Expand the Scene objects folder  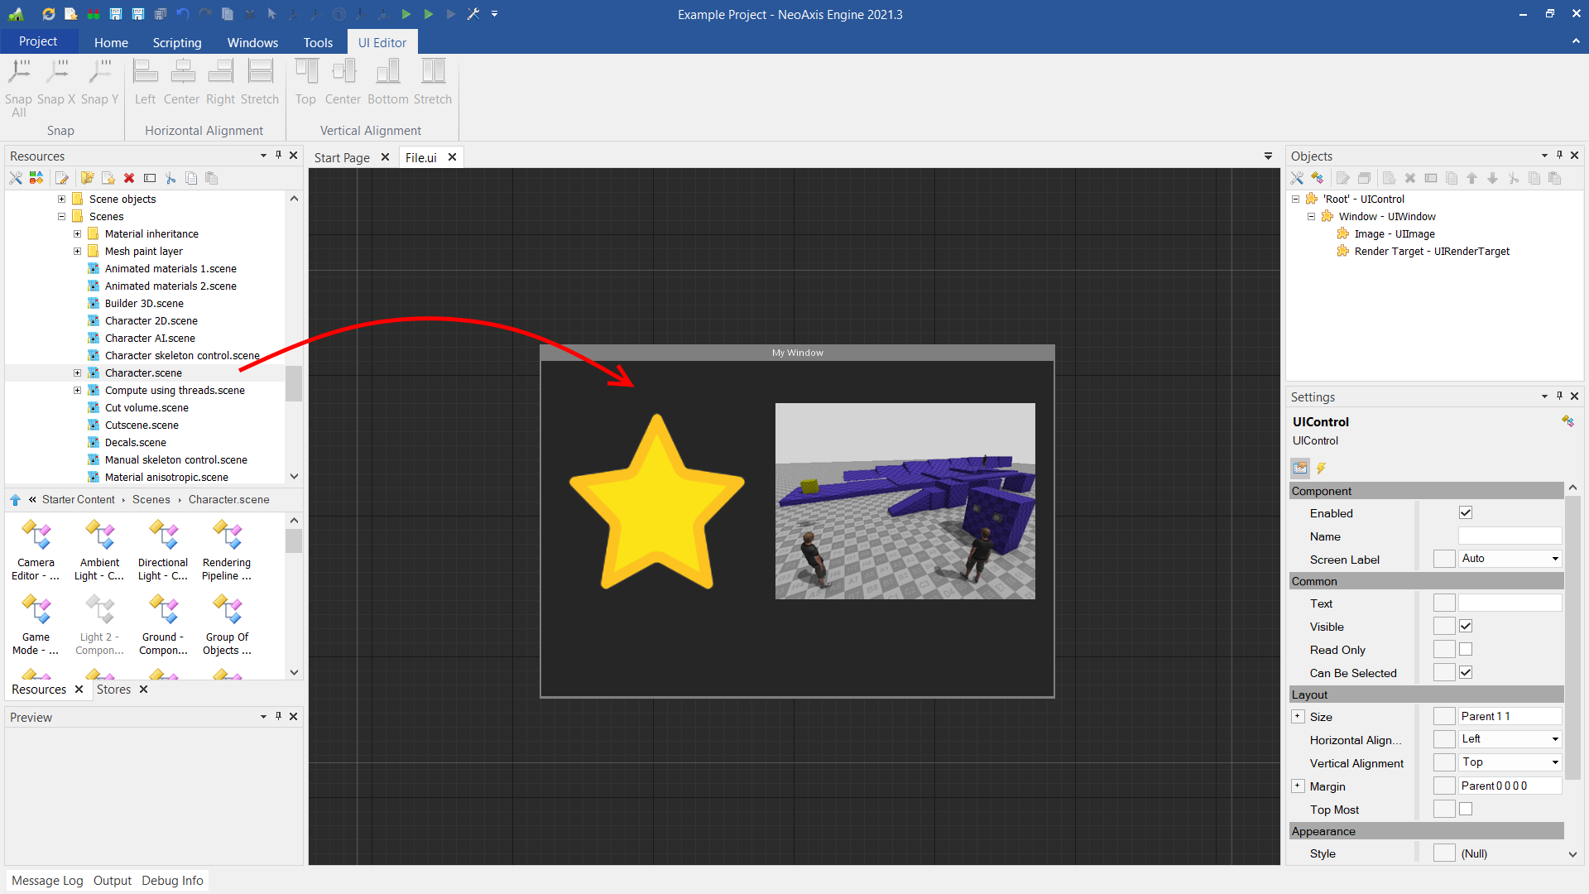(61, 199)
